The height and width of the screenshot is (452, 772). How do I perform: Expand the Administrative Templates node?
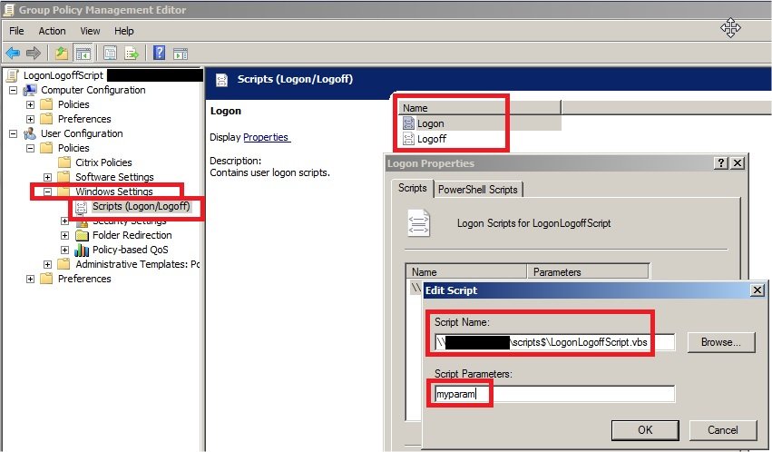pyautogui.click(x=47, y=264)
